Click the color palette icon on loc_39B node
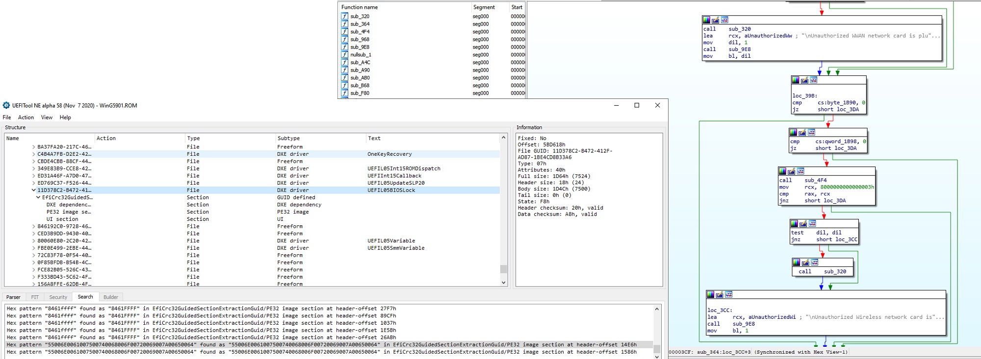This screenshot has height=359, width=981. 796,80
